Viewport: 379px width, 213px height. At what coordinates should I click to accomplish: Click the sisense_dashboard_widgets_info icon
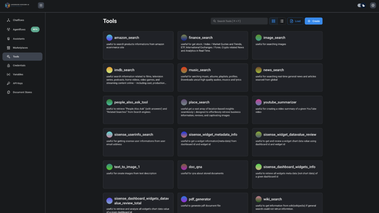[x=259, y=167]
